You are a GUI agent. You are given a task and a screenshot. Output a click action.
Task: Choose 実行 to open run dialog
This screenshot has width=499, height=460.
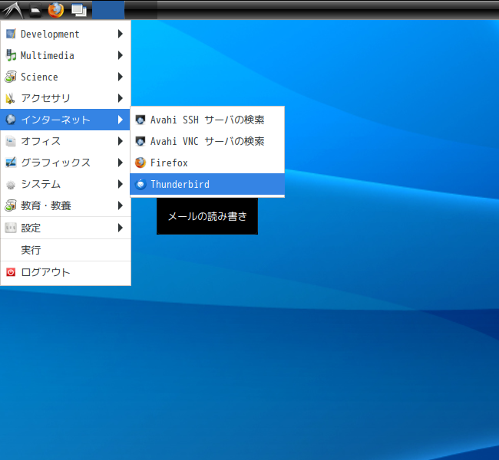point(65,250)
